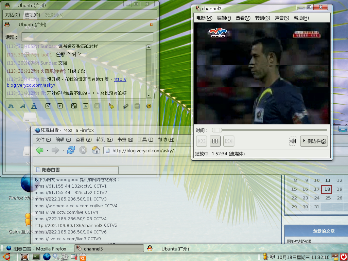Click the chat scrollbar down arrow
Viewport: 348px width, 261px height.
(149, 95)
